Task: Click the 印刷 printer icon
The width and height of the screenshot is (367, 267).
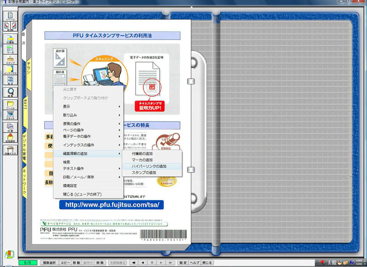Action: (10, 128)
